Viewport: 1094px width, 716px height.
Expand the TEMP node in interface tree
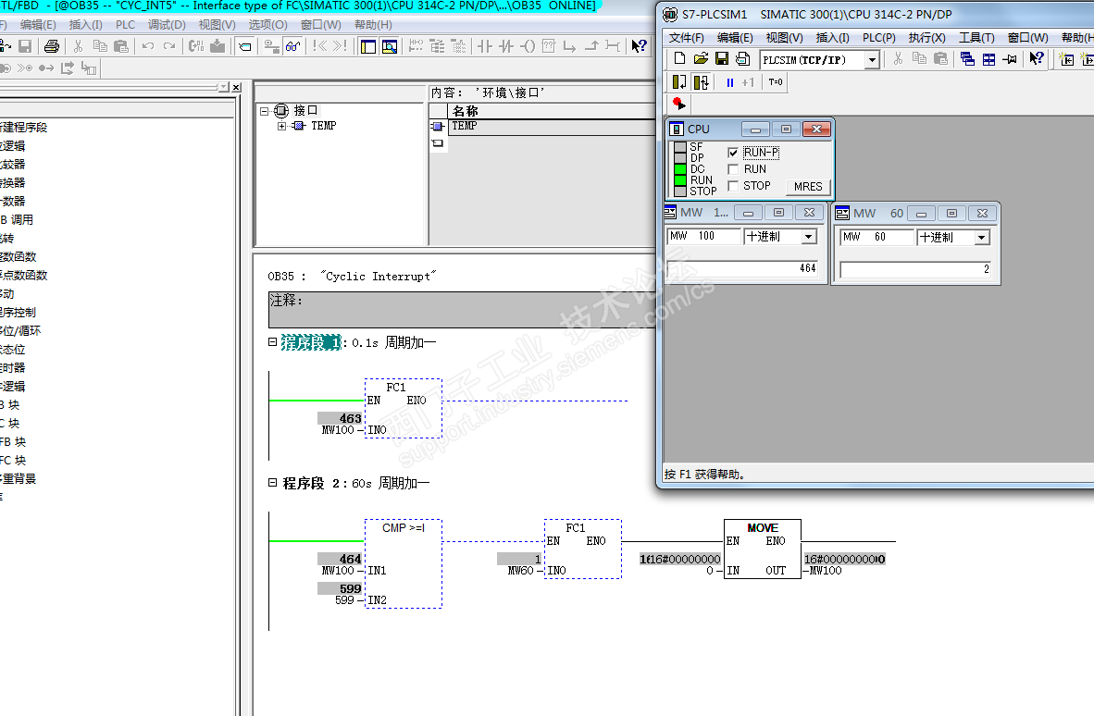(x=281, y=126)
